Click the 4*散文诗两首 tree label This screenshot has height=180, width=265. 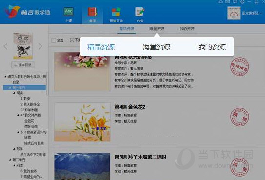(x=31, y=115)
